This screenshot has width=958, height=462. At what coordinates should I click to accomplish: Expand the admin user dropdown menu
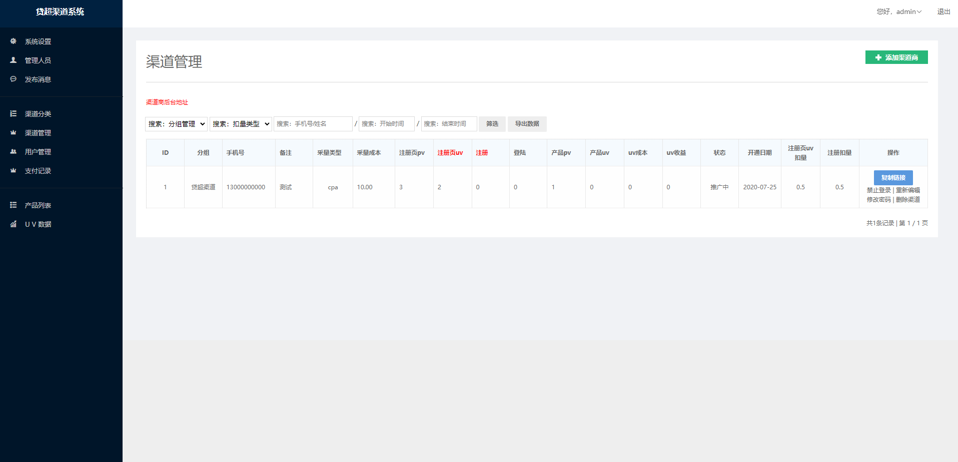(899, 11)
